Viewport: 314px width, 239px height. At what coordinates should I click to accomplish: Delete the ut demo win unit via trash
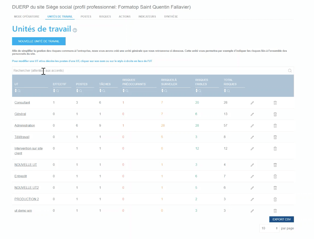click(x=275, y=211)
